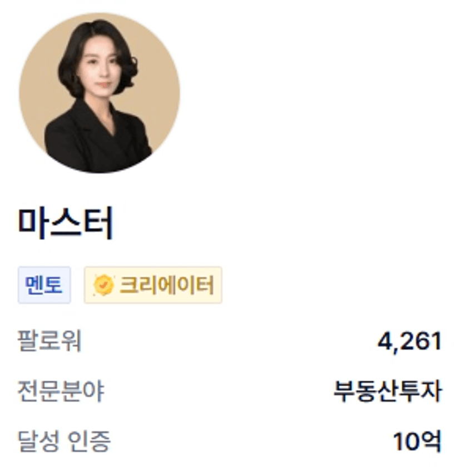The height and width of the screenshot is (475, 460).
Task: Open the follower count 4,261
Action: tap(410, 342)
